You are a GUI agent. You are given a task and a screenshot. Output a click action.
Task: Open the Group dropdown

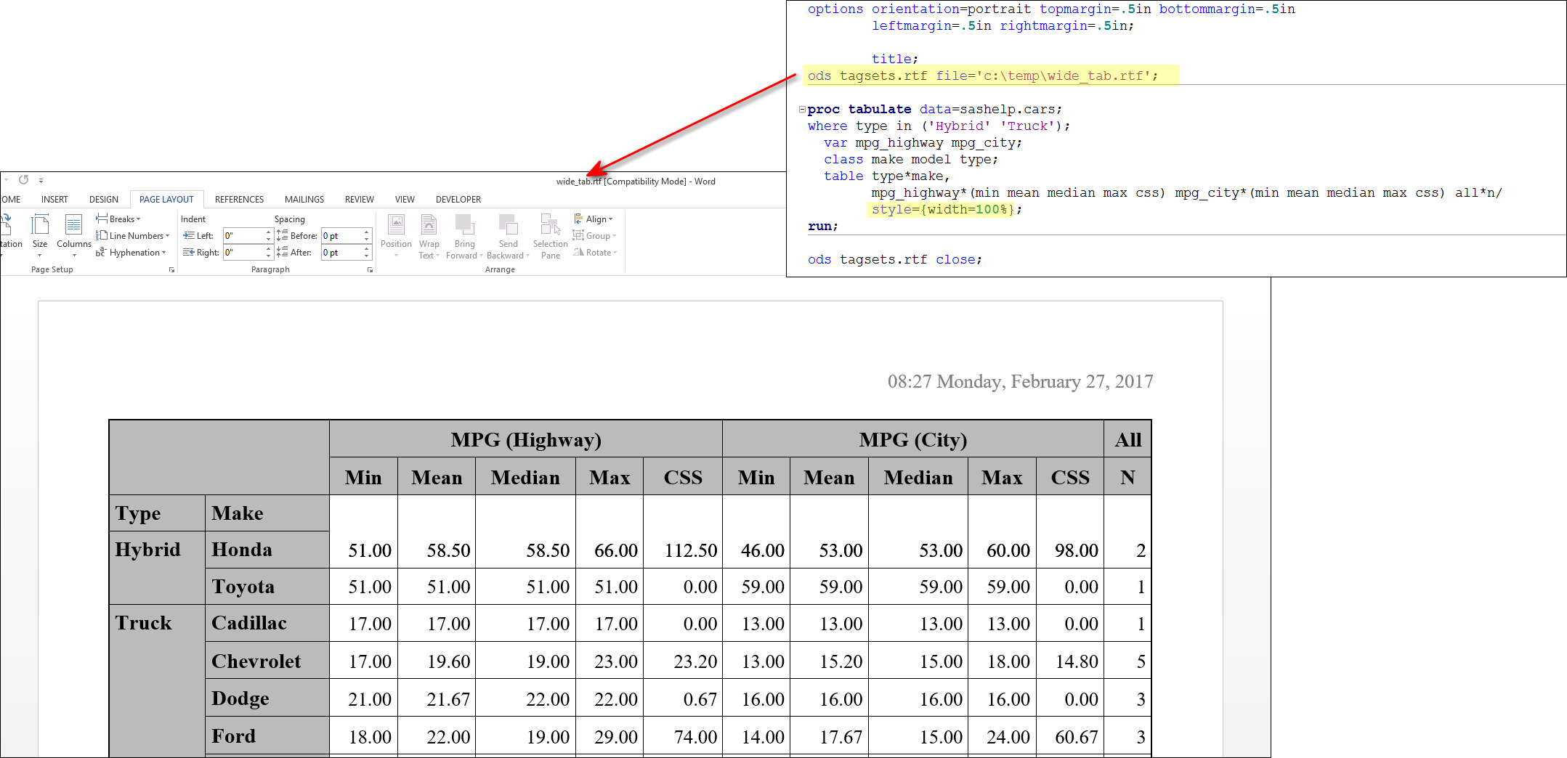point(595,235)
